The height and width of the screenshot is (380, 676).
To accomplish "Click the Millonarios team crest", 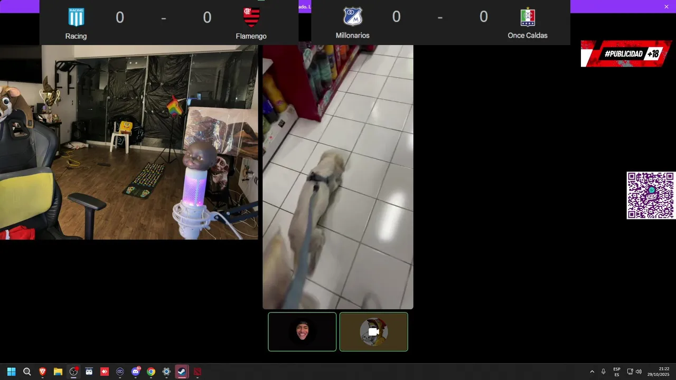I will [x=352, y=16].
